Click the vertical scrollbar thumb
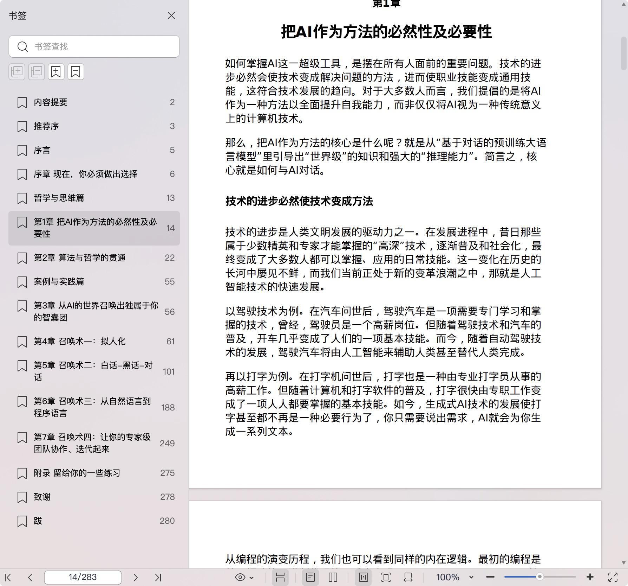 (x=624, y=53)
